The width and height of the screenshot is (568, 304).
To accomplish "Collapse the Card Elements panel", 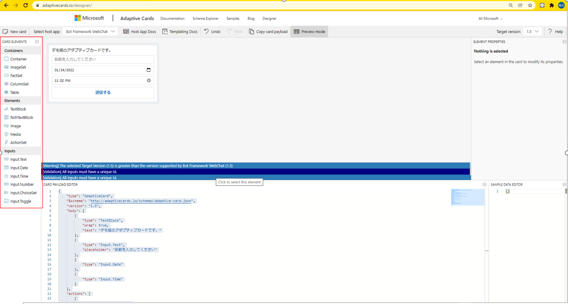I will (x=37, y=42).
